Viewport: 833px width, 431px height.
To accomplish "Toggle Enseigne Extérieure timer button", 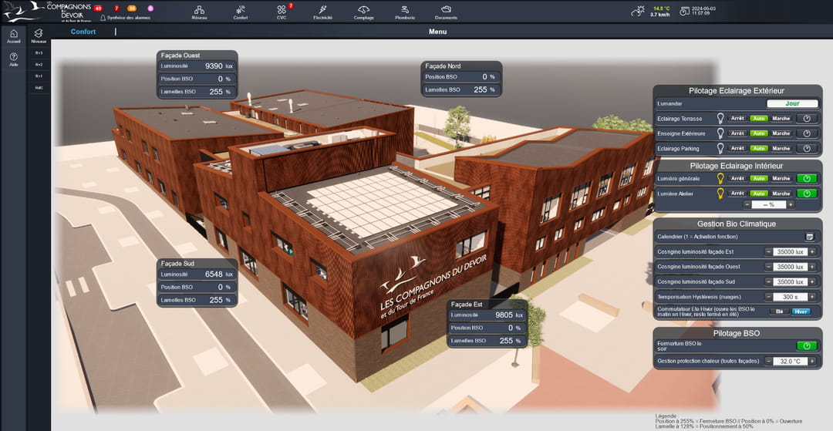I will coord(807,133).
